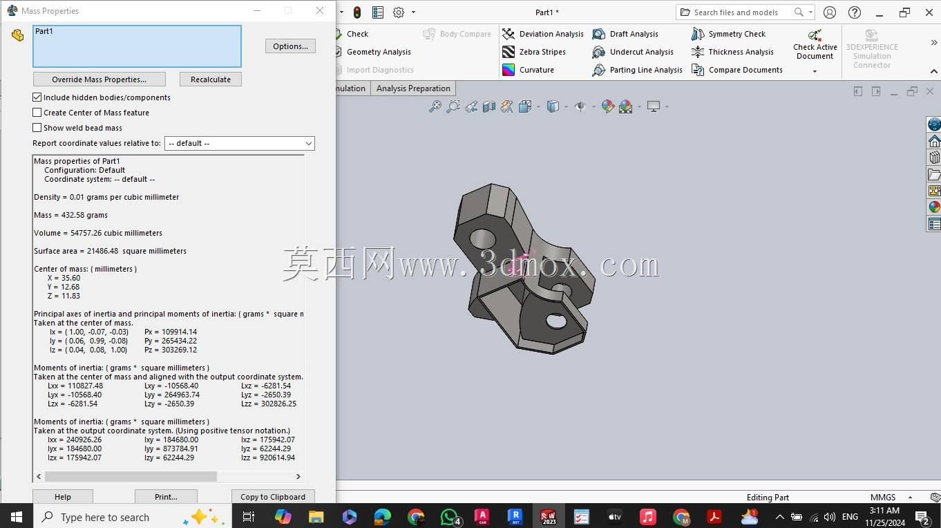This screenshot has width=941, height=528.
Task: Run Undercut Analysis
Action: [633, 52]
